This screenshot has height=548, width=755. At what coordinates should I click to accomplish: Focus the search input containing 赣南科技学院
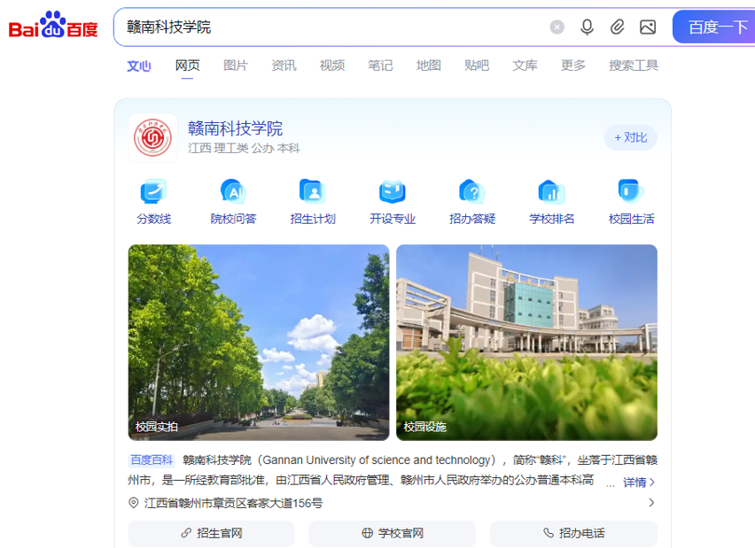point(332,27)
